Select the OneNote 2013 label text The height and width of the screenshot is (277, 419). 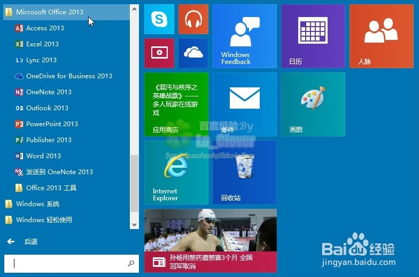pyautogui.click(x=49, y=92)
